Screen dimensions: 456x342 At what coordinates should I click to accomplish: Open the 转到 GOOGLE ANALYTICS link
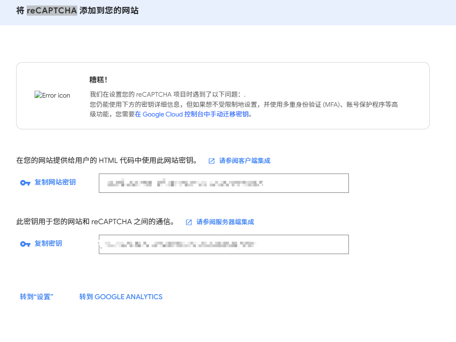pyautogui.click(x=121, y=296)
